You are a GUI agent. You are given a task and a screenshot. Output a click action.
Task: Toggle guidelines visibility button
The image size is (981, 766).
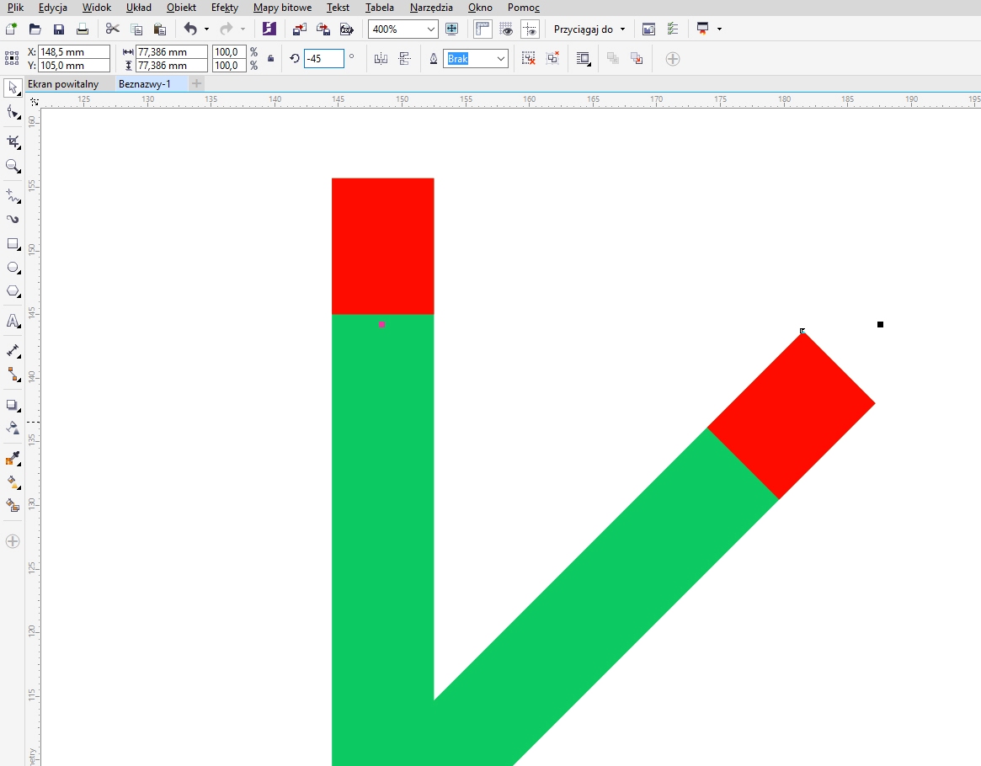530,29
